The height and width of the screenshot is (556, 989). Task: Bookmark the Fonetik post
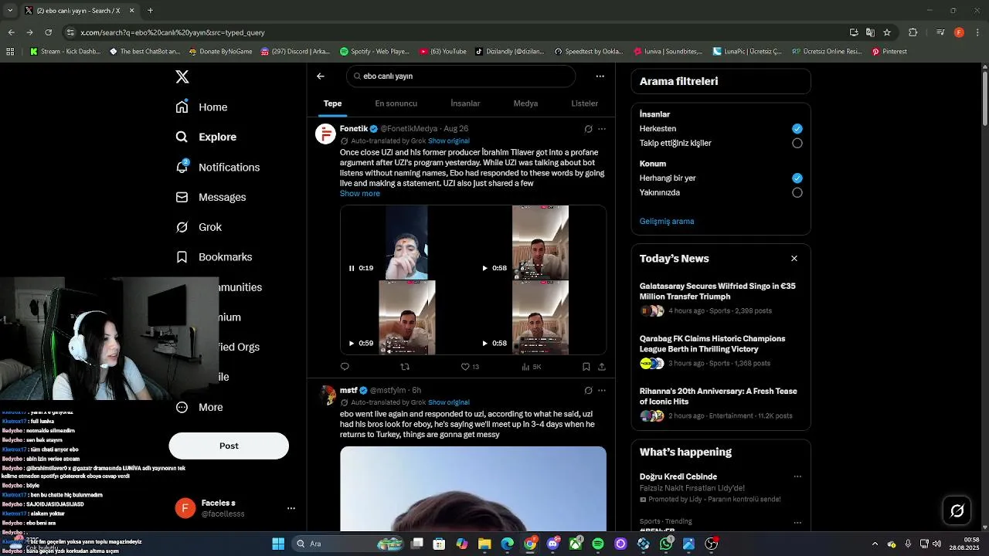coord(586,367)
